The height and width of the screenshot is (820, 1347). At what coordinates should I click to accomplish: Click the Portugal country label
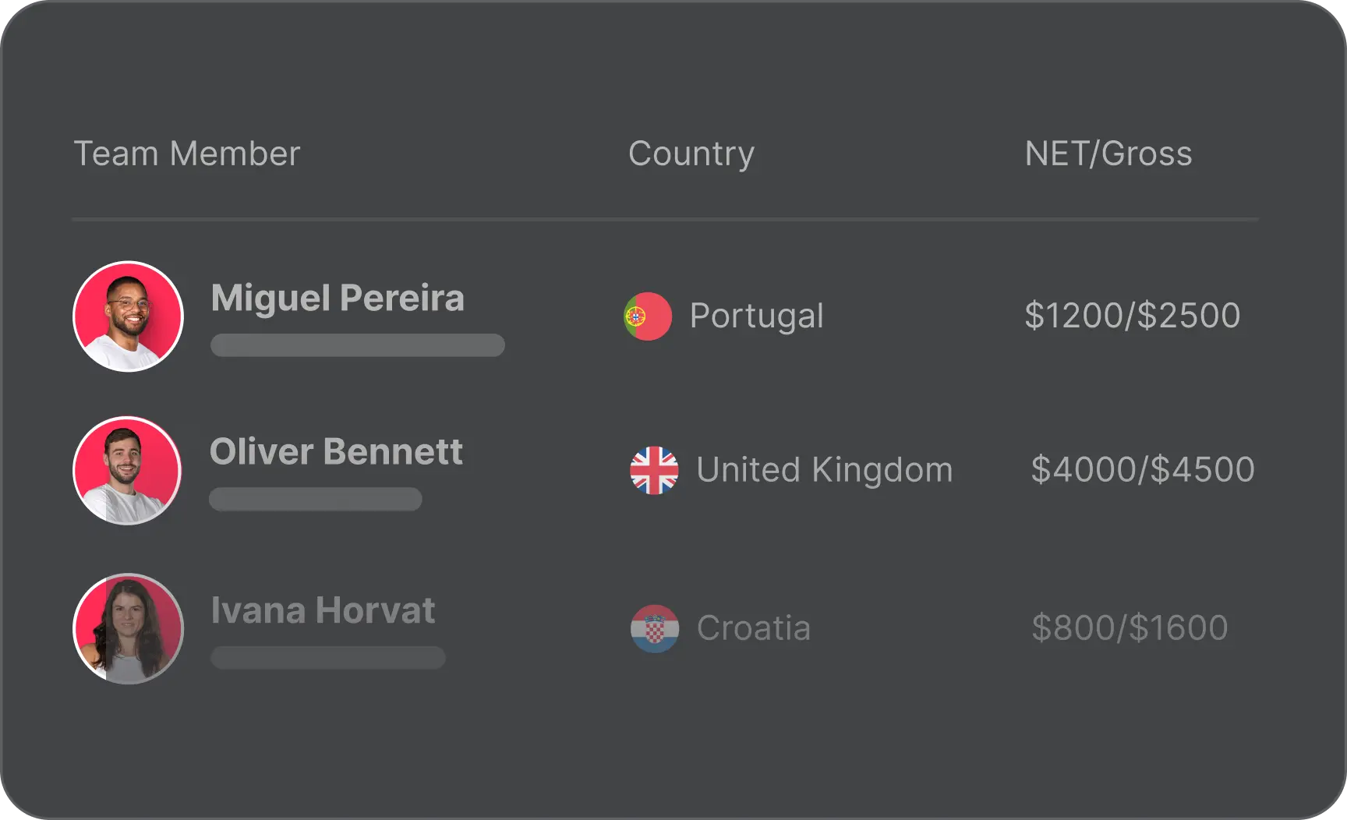[x=756, y=316]
